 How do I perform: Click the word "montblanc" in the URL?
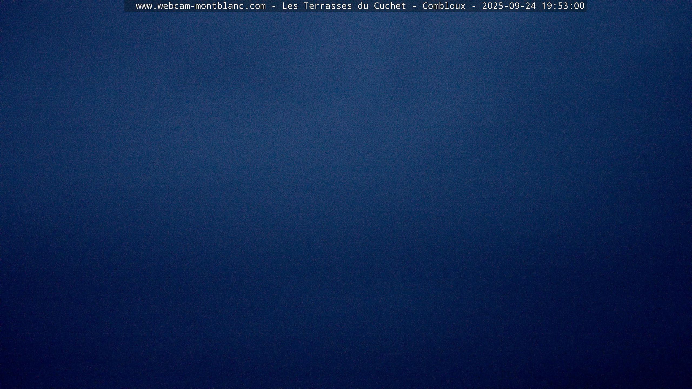click(x=219, y=6)
